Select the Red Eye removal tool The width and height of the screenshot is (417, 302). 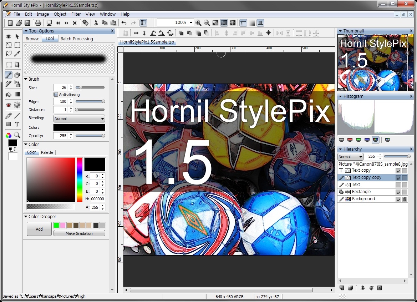tap(9, 105)
